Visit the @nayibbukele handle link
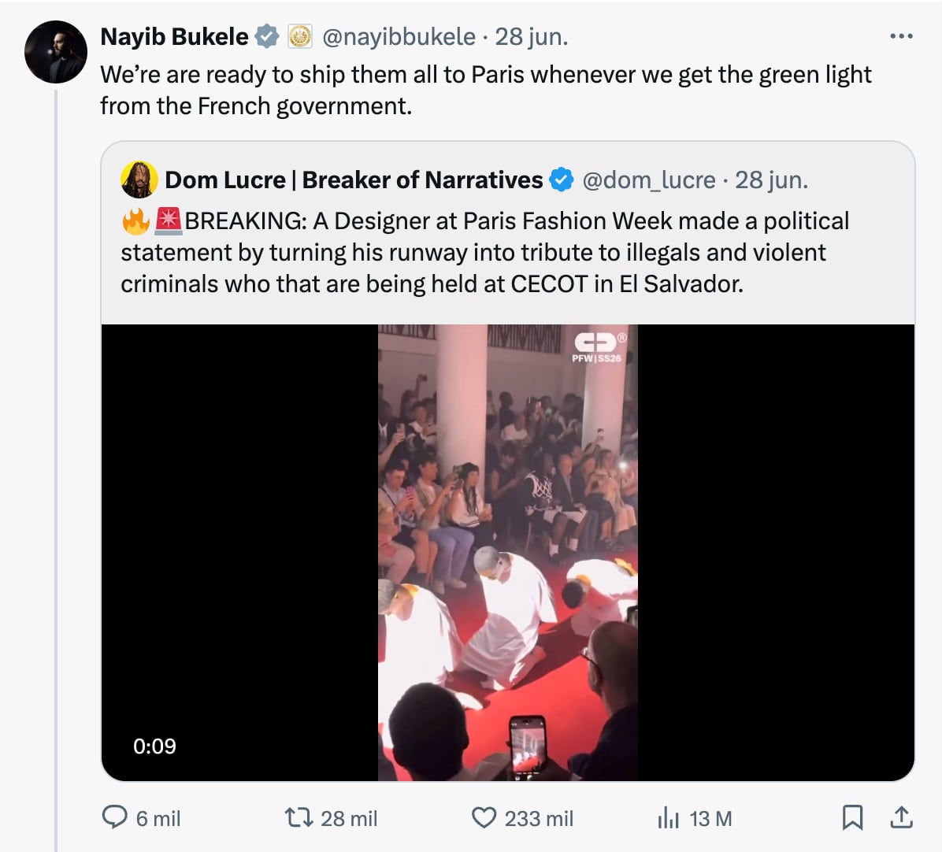The height and width of the screenshot is (852, 942). [x=399, y=36]
